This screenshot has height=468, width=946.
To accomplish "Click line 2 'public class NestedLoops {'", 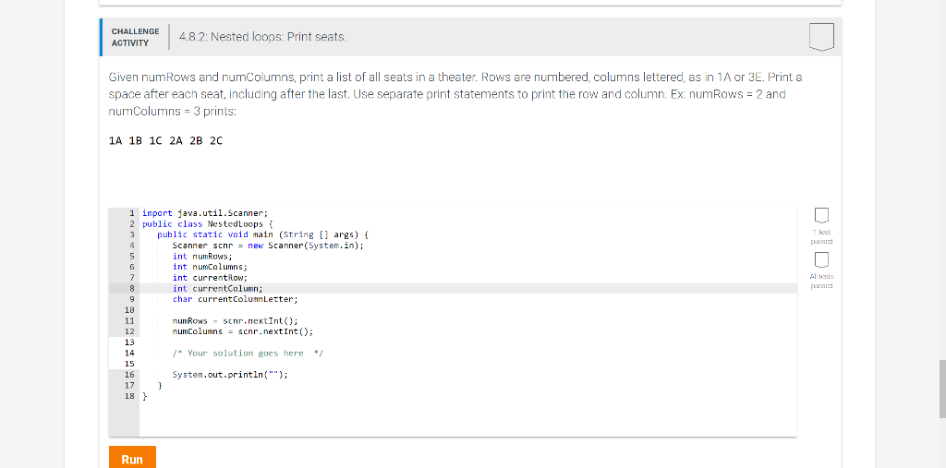I will pyautogui.click(x=208, y=223).
